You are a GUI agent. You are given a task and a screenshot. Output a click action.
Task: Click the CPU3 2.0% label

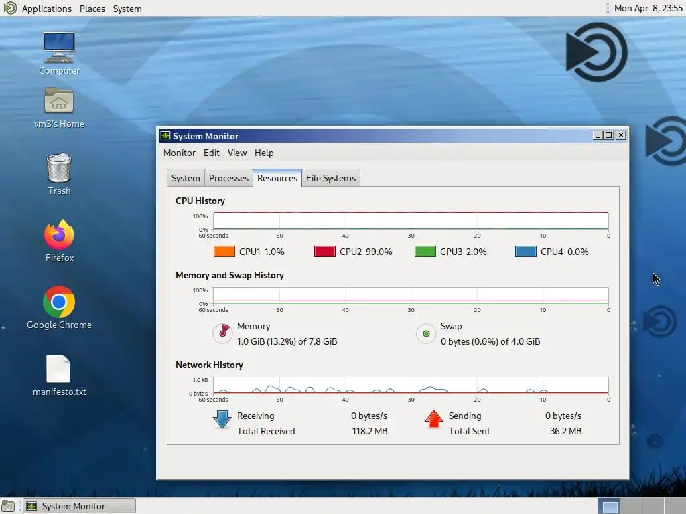point(464,252)
